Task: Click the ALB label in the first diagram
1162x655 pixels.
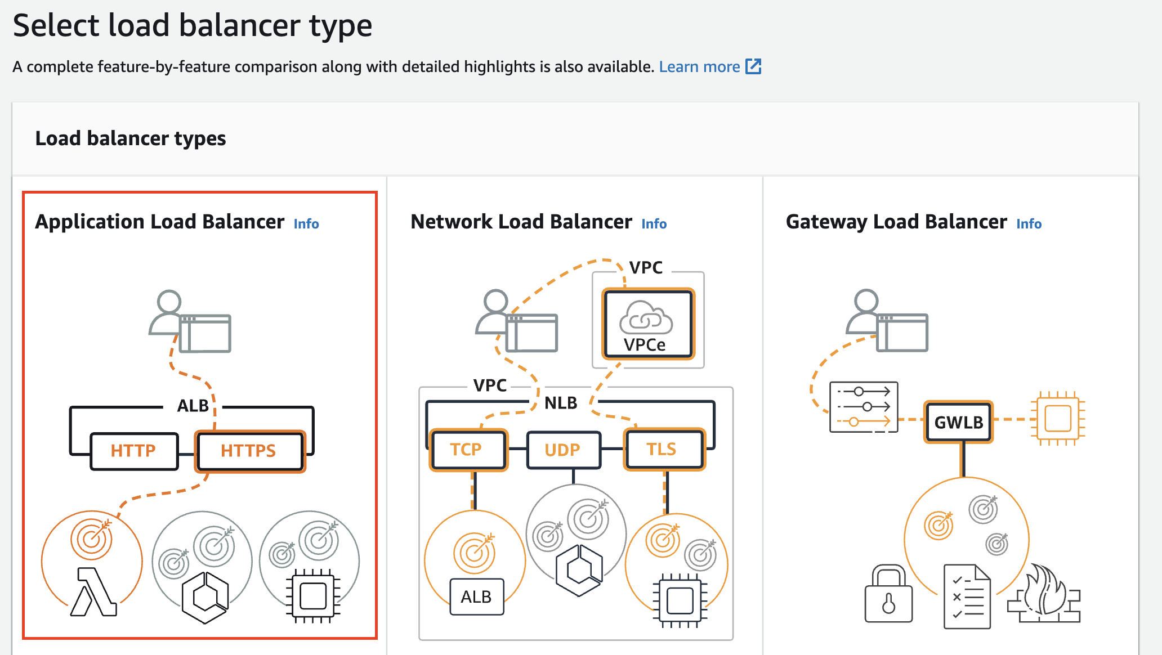Action: coord(193,406)
